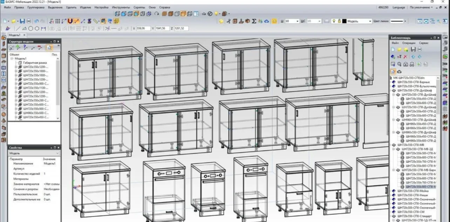Click the Save icon in main toolbar
Viewport: 450px width, 222px height.
point(22,21)
